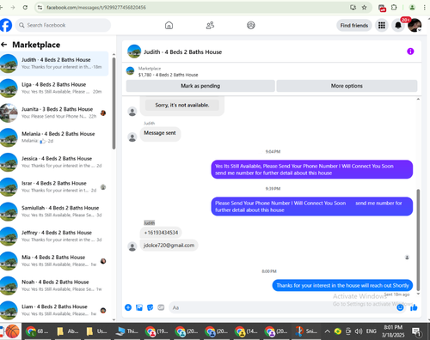
Task: Click the chat messages scrollbar
Action: 418,240
